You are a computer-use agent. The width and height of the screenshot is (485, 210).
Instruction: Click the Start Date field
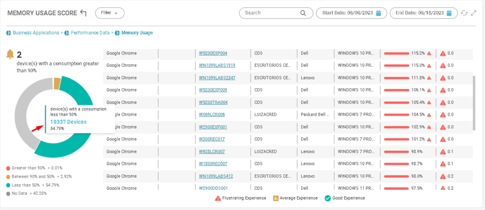point(351,13)
